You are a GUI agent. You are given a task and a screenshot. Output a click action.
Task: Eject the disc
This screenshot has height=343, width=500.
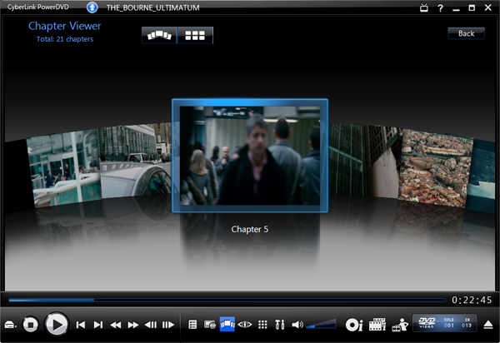[x=488, y=325]
